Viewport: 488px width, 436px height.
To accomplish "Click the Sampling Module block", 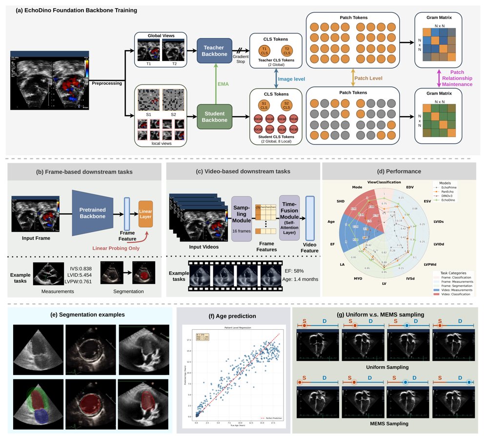I will pyautogui.click(x=242, y=219).
